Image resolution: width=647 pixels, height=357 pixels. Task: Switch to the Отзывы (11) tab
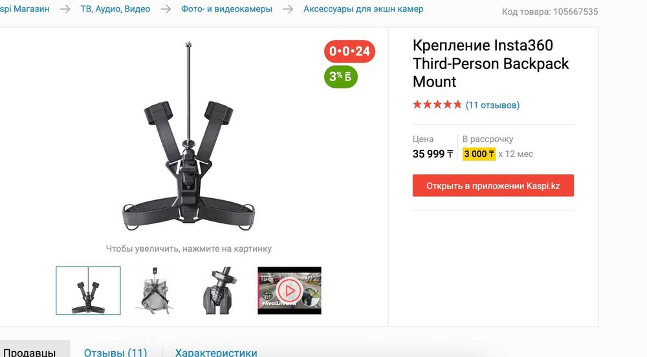(116, 353)
